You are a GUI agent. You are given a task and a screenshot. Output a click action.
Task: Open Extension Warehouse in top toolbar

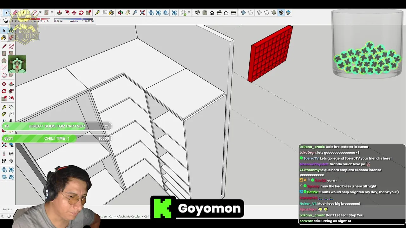click(158, 13)
